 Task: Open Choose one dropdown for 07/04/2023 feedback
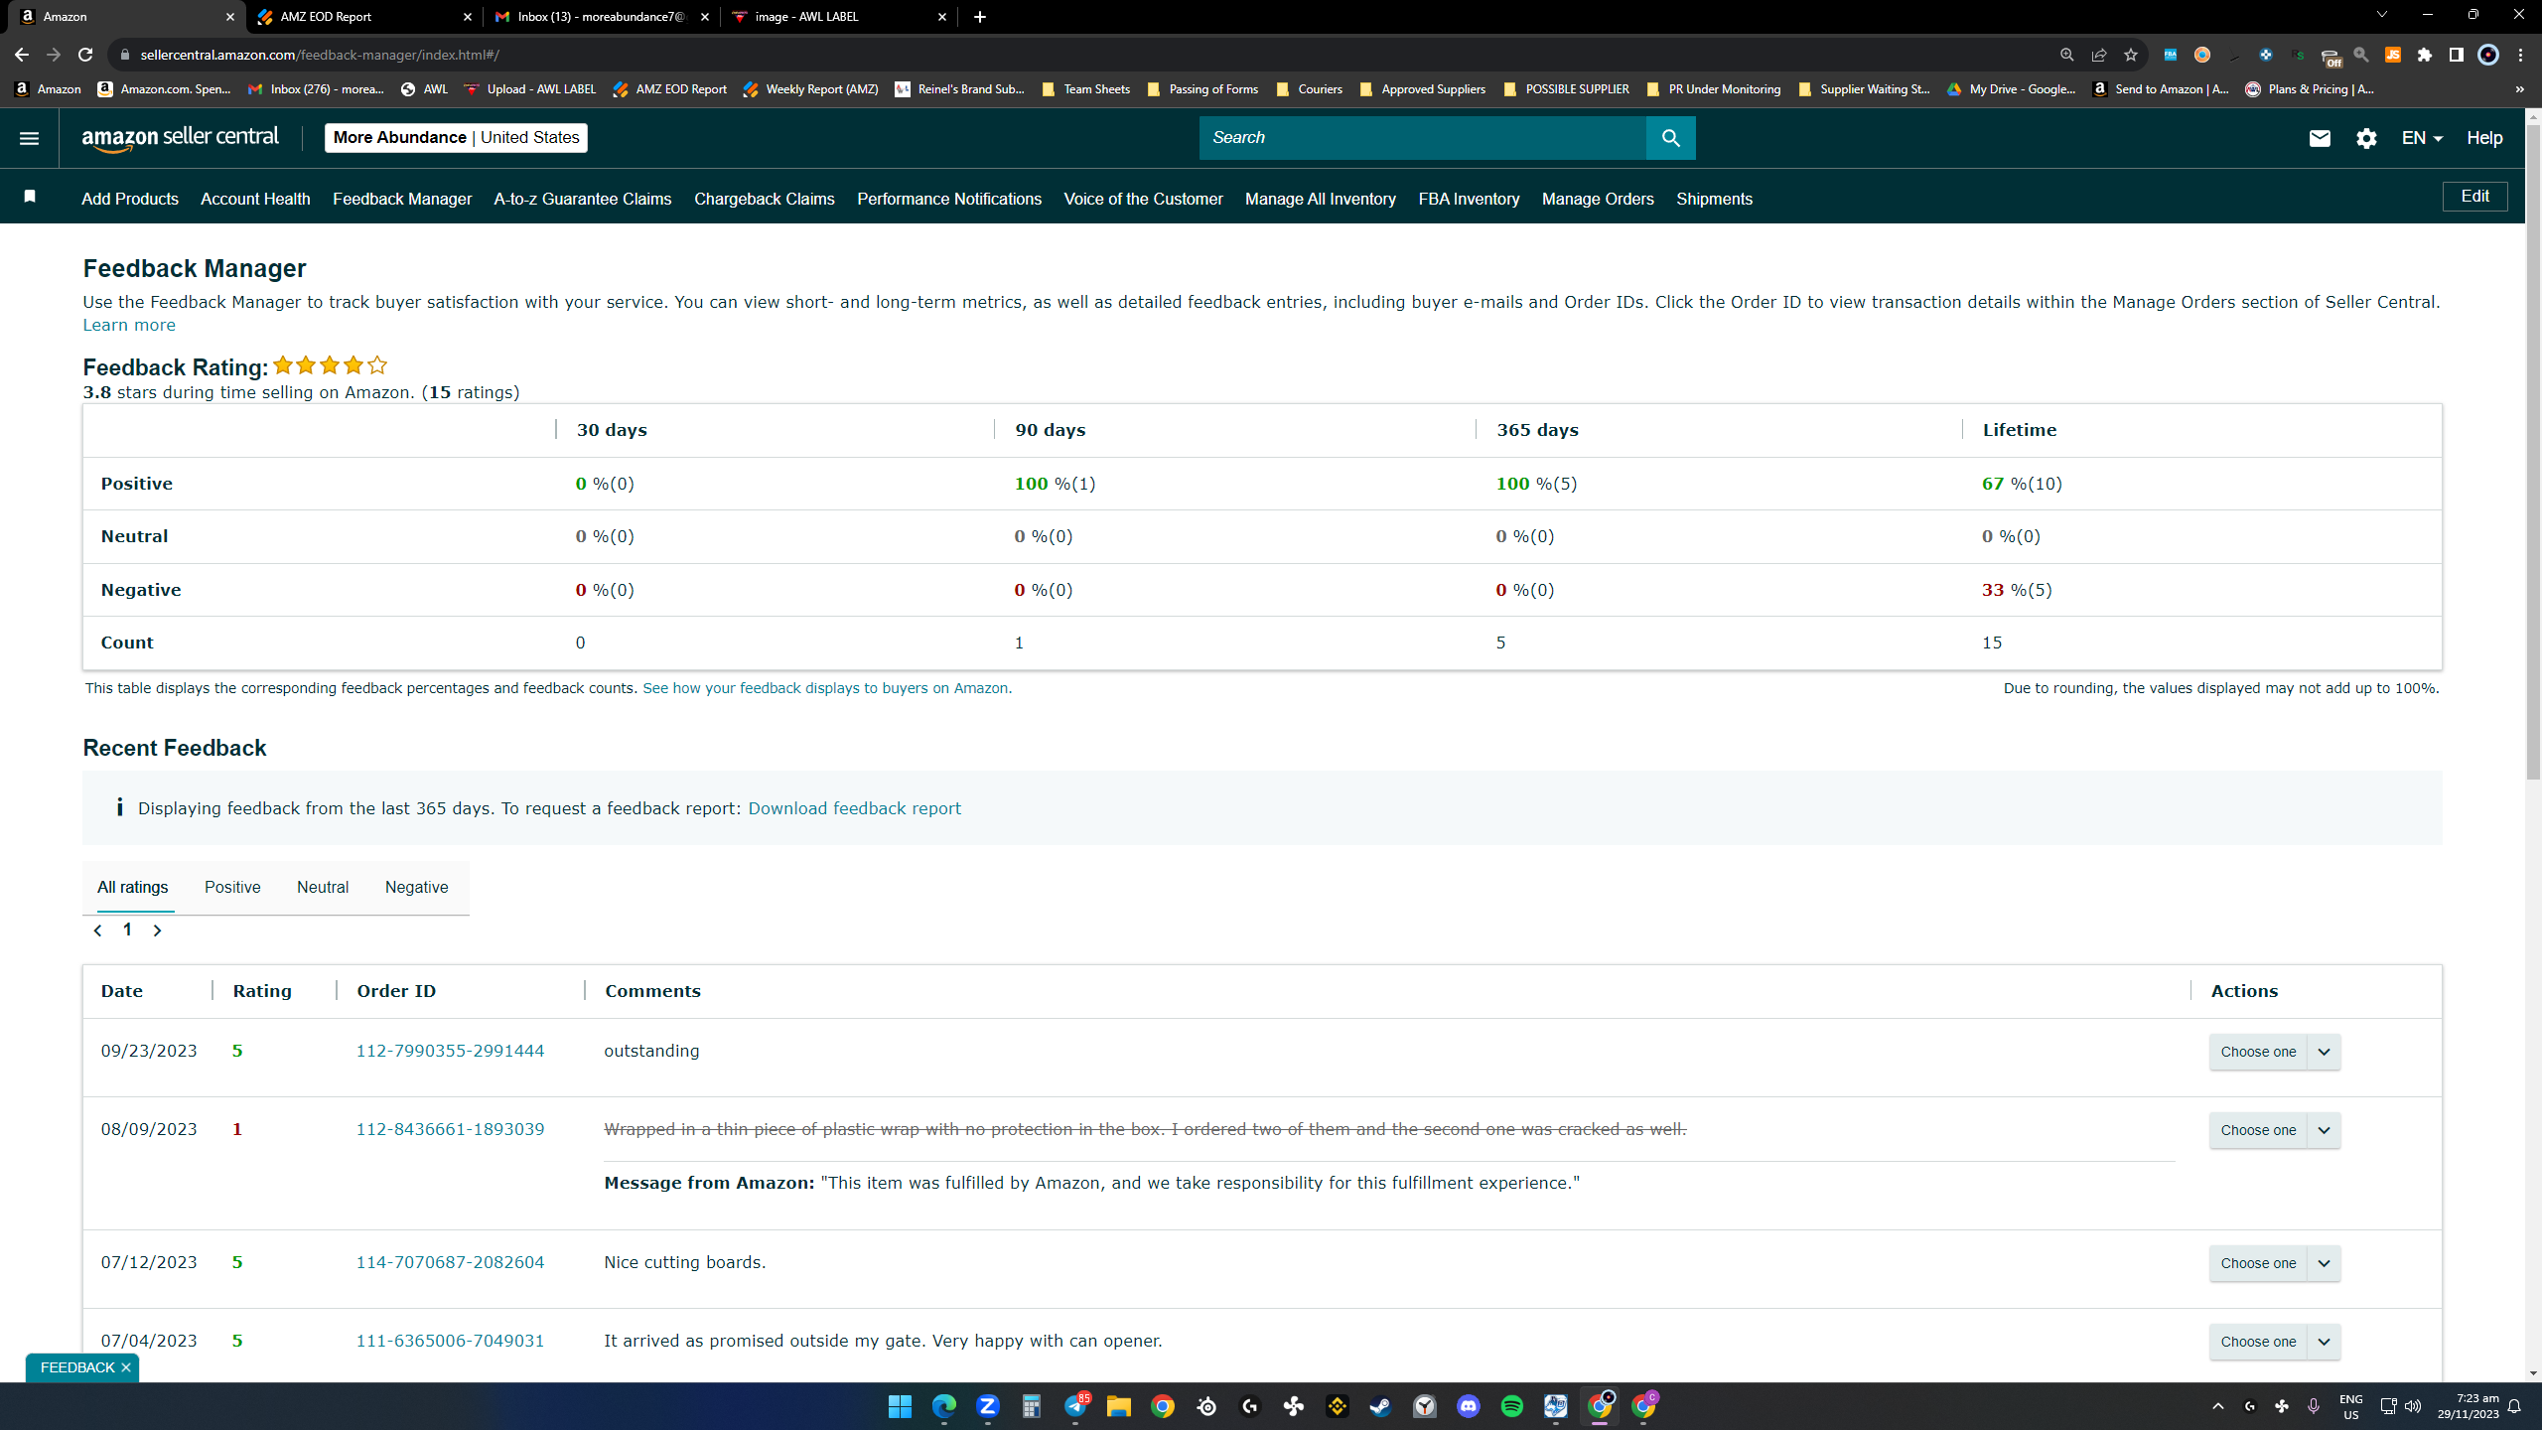[2274, 1342]
